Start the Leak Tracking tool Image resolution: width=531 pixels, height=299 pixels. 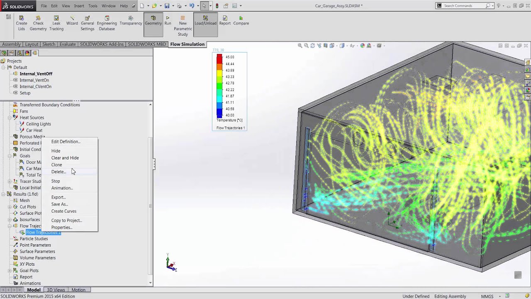tap(56, 23)
